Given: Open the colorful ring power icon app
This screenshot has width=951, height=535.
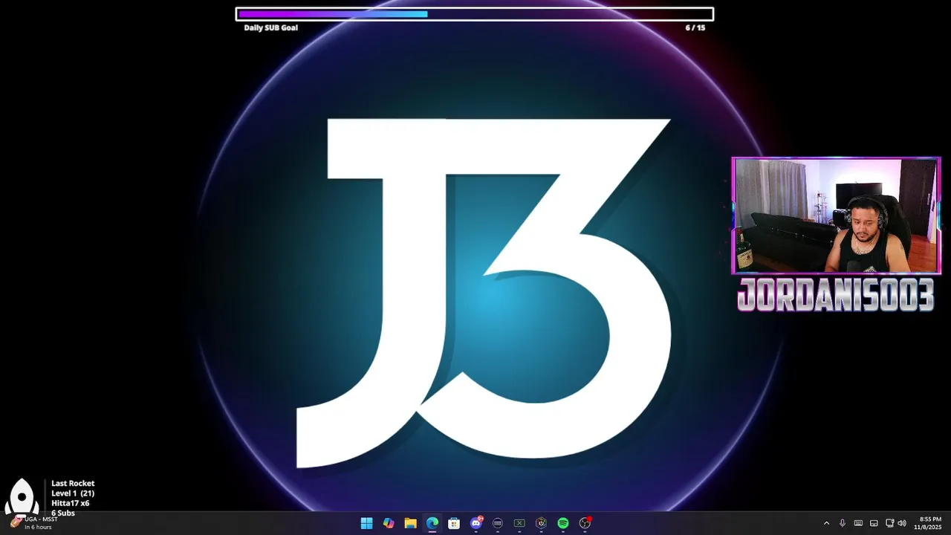Looking at the screenshot, I should (542, 523).
